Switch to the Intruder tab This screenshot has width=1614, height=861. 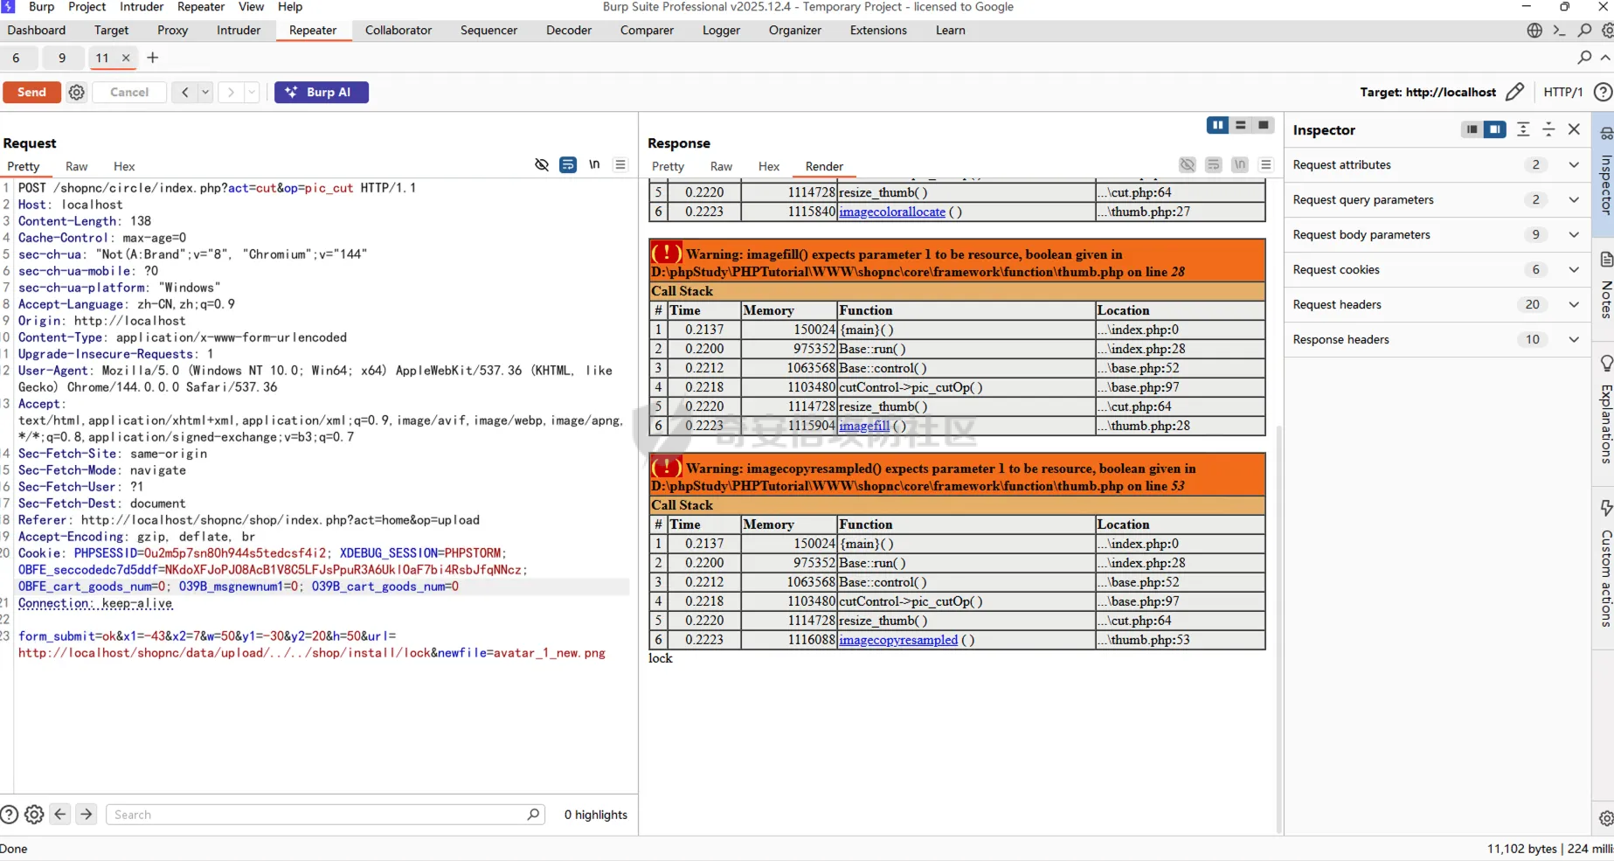239,31
